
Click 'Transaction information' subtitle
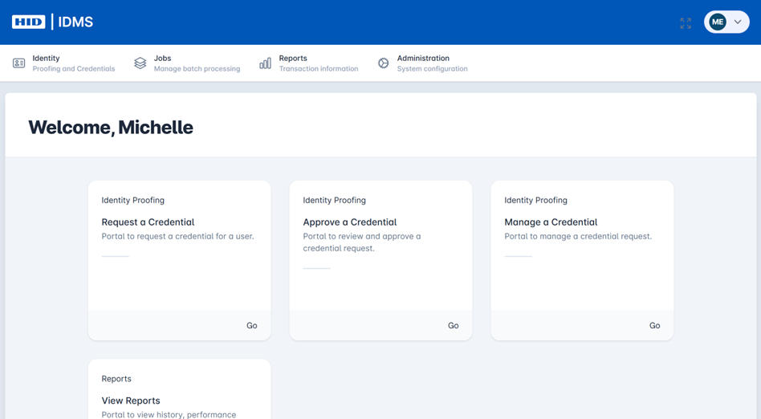tap(319, 69)
